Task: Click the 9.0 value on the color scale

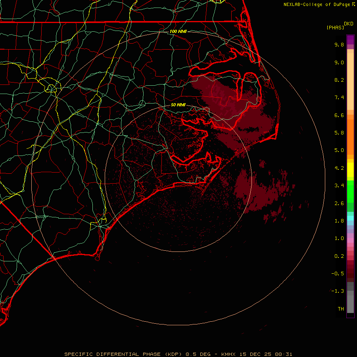Action: point(339,62)
